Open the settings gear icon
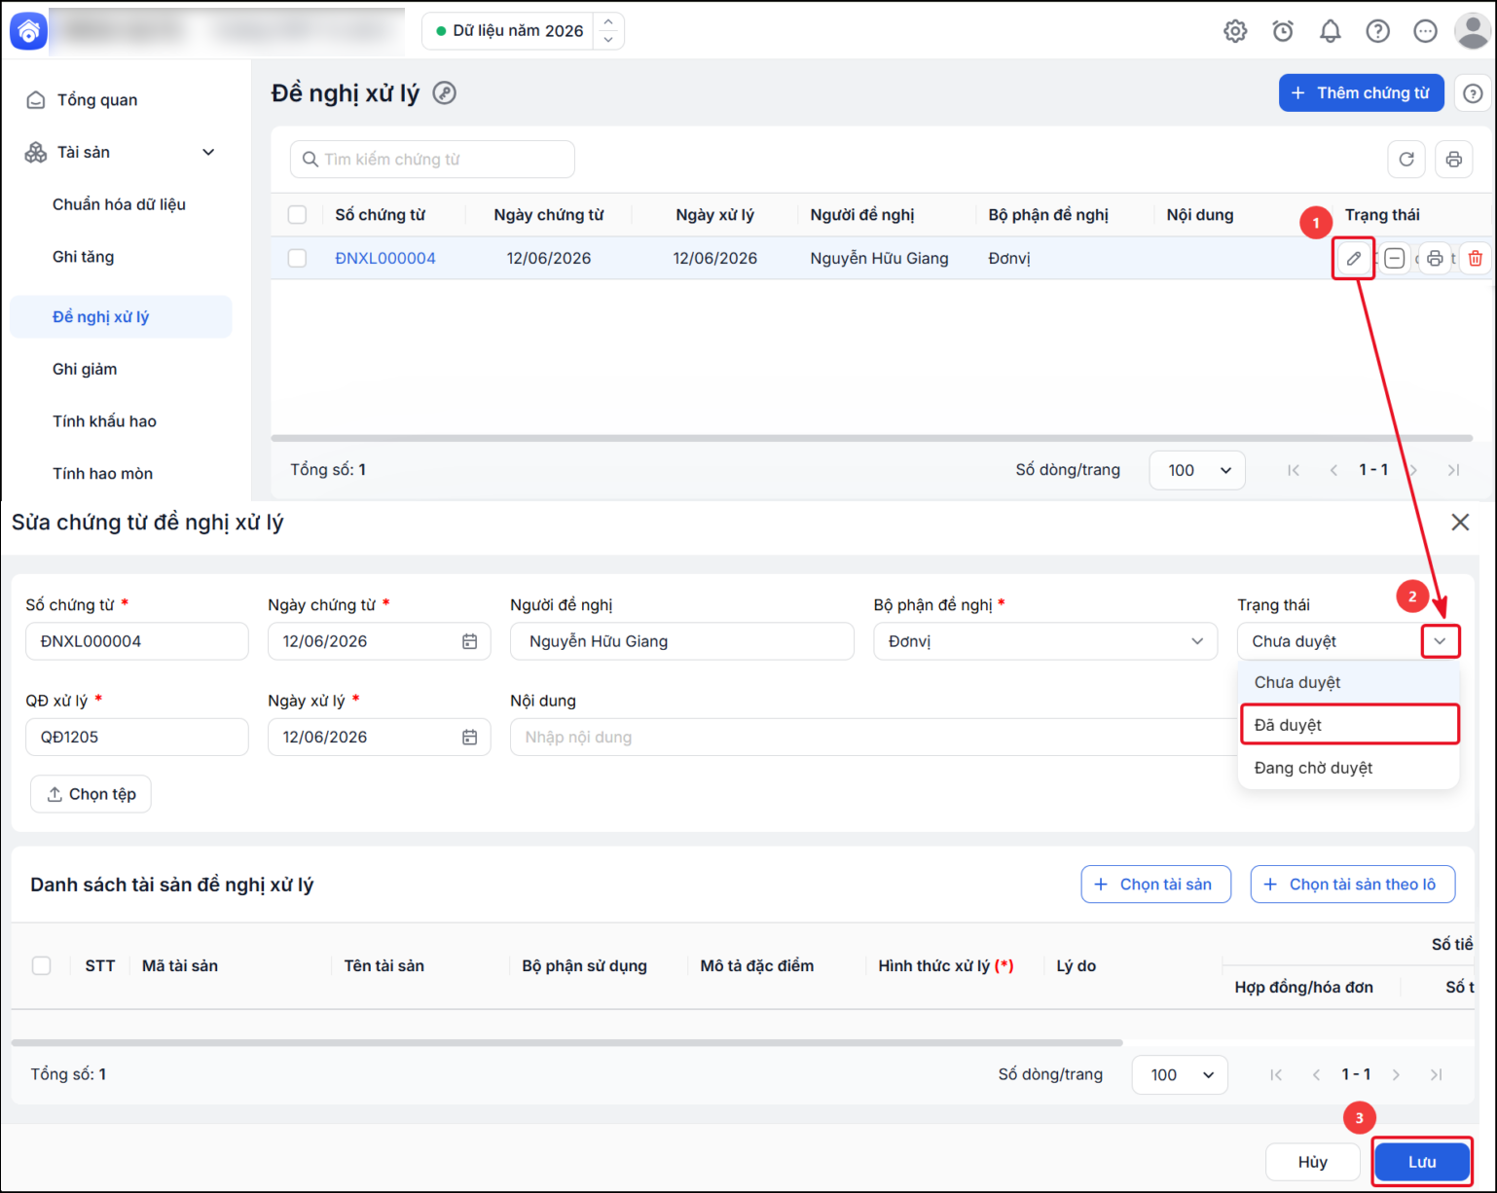This screenshot has height=1193, width=1497. pyautogui.click(x=1235, y=31)
